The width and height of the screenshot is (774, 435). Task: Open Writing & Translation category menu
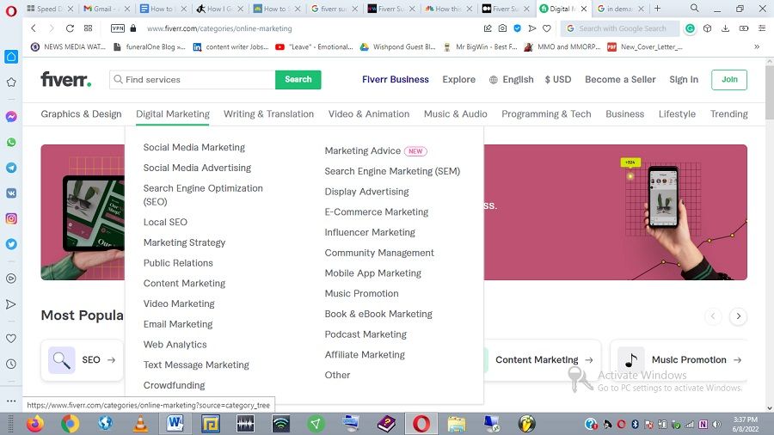pos(268,114)
